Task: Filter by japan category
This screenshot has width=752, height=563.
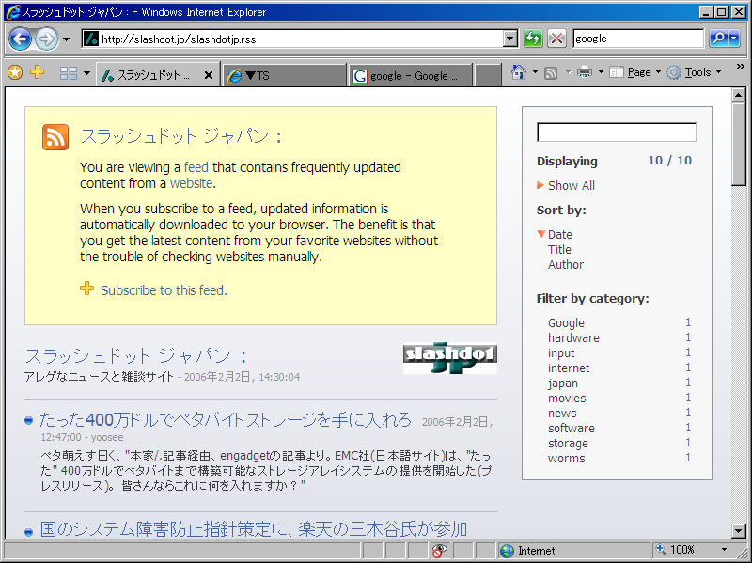Action: (562, 383)
